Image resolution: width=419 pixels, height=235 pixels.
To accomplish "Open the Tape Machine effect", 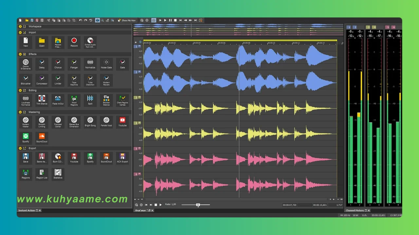I will (74, 80).
